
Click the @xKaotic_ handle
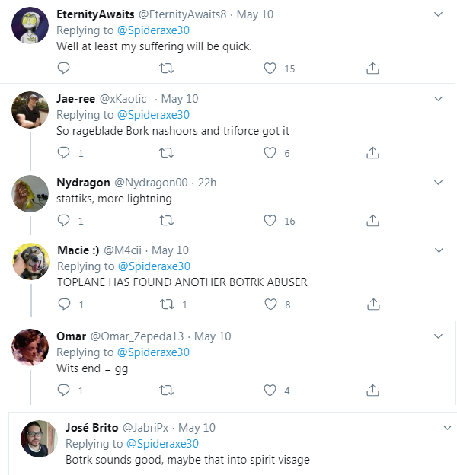(x=126, y=99)
